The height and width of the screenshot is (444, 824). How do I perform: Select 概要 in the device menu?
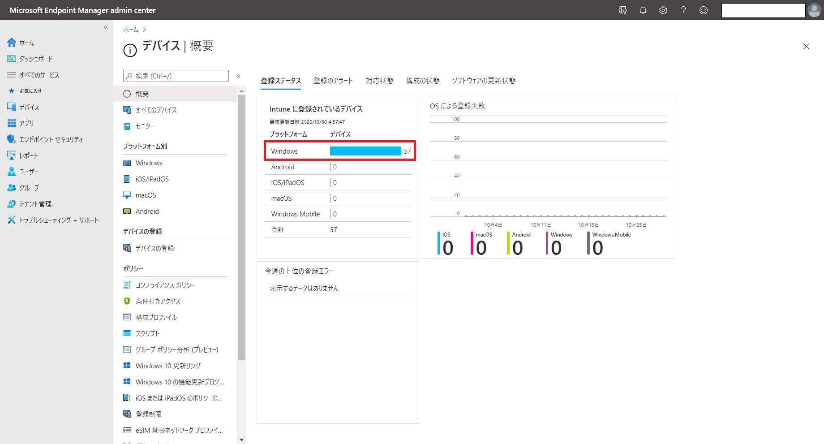point(175,94)
